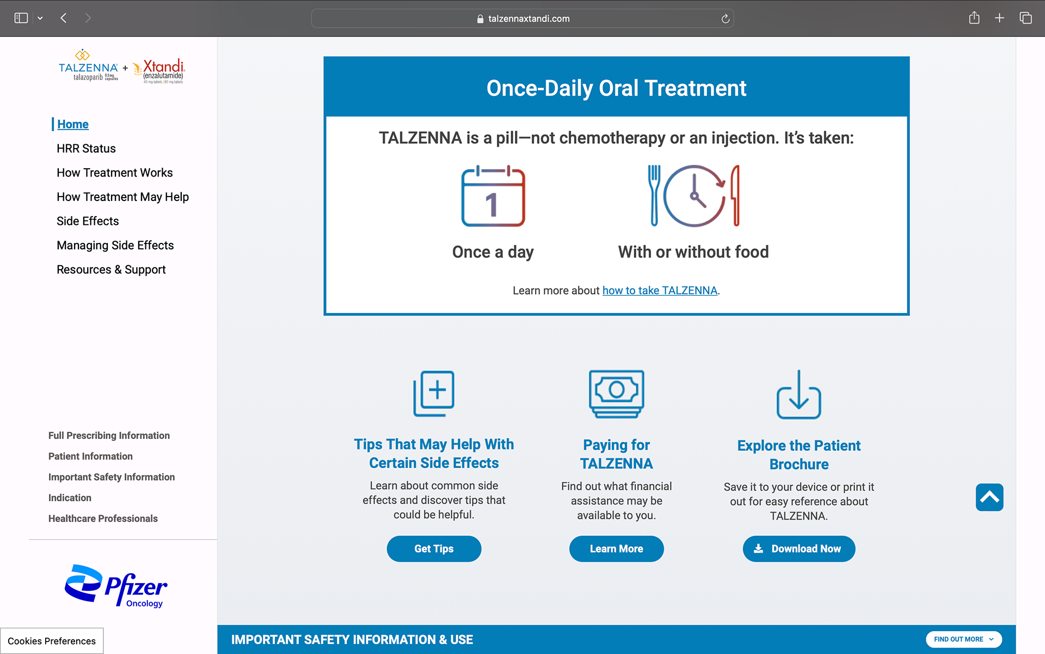Go to How Treatment Works
Screen dimensions: 1045x654
click(x=115, y=173)
